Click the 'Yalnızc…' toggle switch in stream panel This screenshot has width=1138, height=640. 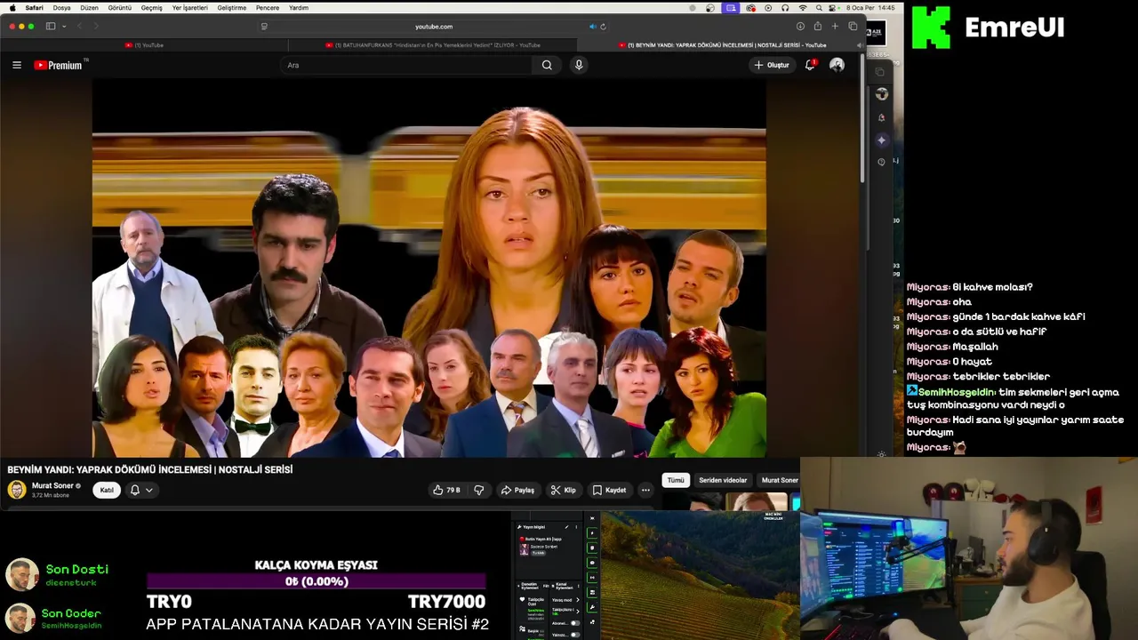575,635
